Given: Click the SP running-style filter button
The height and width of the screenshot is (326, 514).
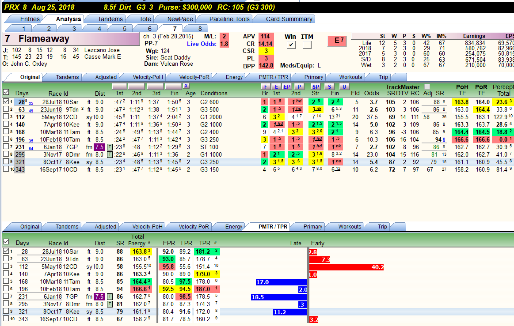Looking at the screenshot, I should 316,87.
